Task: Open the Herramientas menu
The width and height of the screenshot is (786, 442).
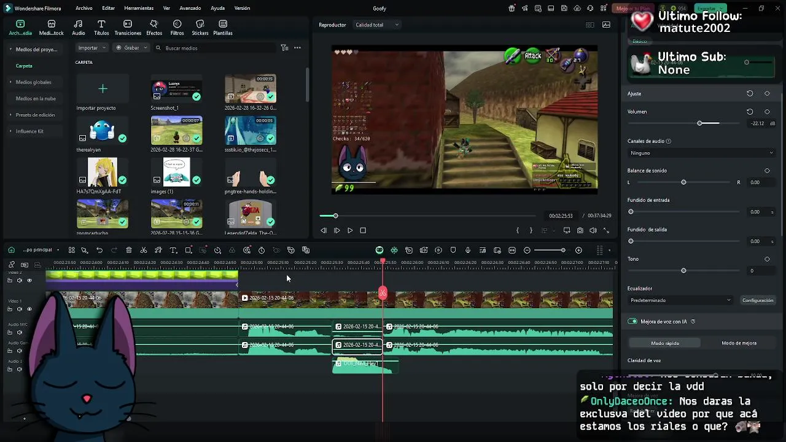Action: point(139,8)
